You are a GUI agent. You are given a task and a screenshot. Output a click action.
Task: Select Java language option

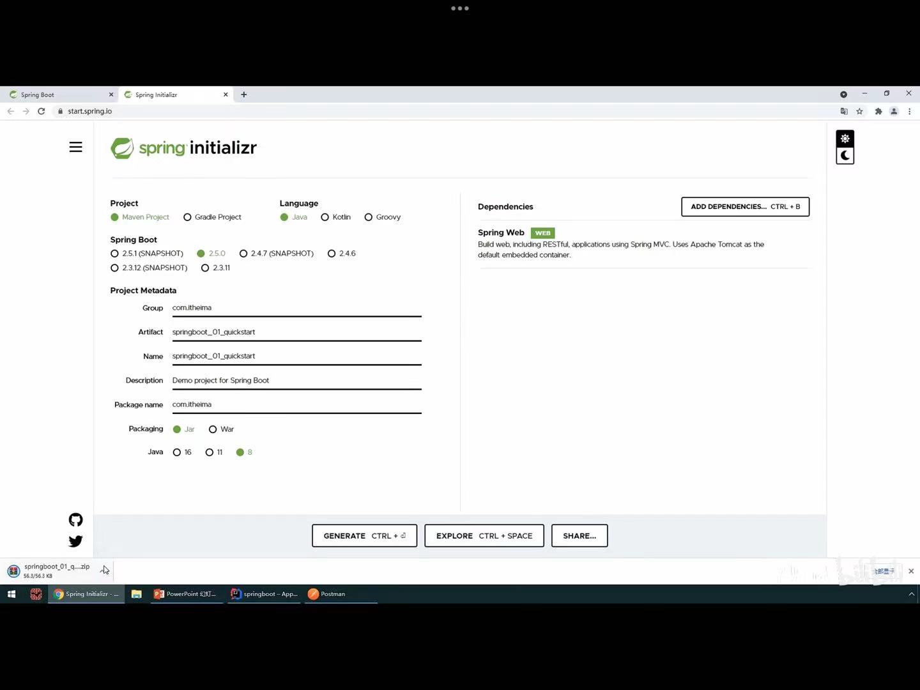click(284, 217)
